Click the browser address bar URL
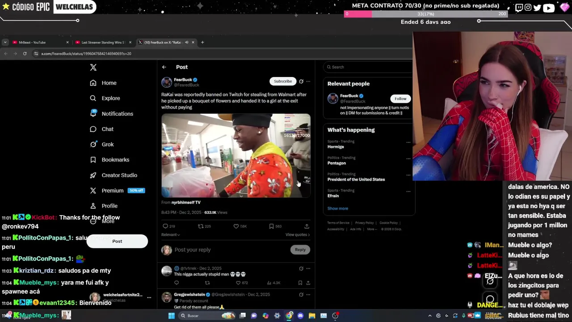 tap(86, 54)
